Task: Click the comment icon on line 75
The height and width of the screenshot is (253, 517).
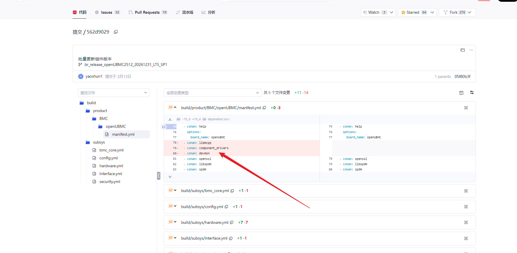Action: point(164,127)
